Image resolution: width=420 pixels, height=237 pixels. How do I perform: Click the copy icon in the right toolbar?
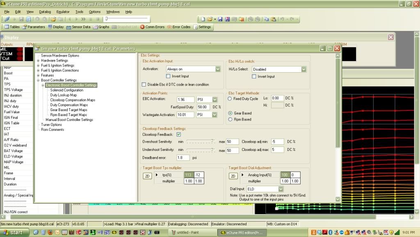(x=266, y=19)
